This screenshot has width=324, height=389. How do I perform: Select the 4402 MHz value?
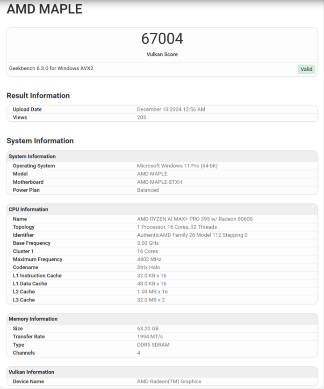pyautogui.click(x=149, y=259)
